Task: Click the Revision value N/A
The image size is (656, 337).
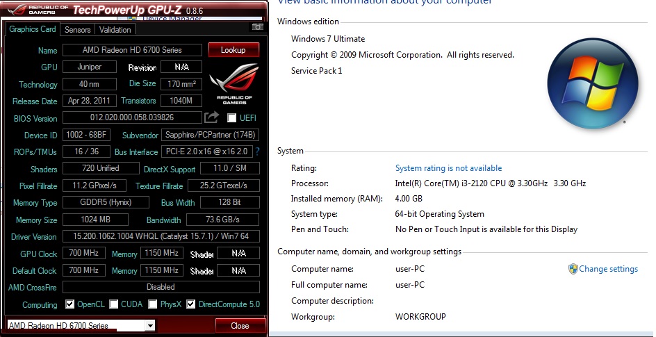Action: point(181,67)
